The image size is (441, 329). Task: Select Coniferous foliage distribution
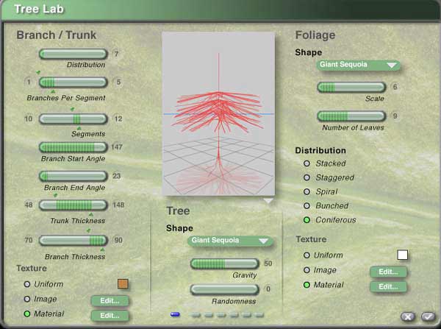point(306,220)
